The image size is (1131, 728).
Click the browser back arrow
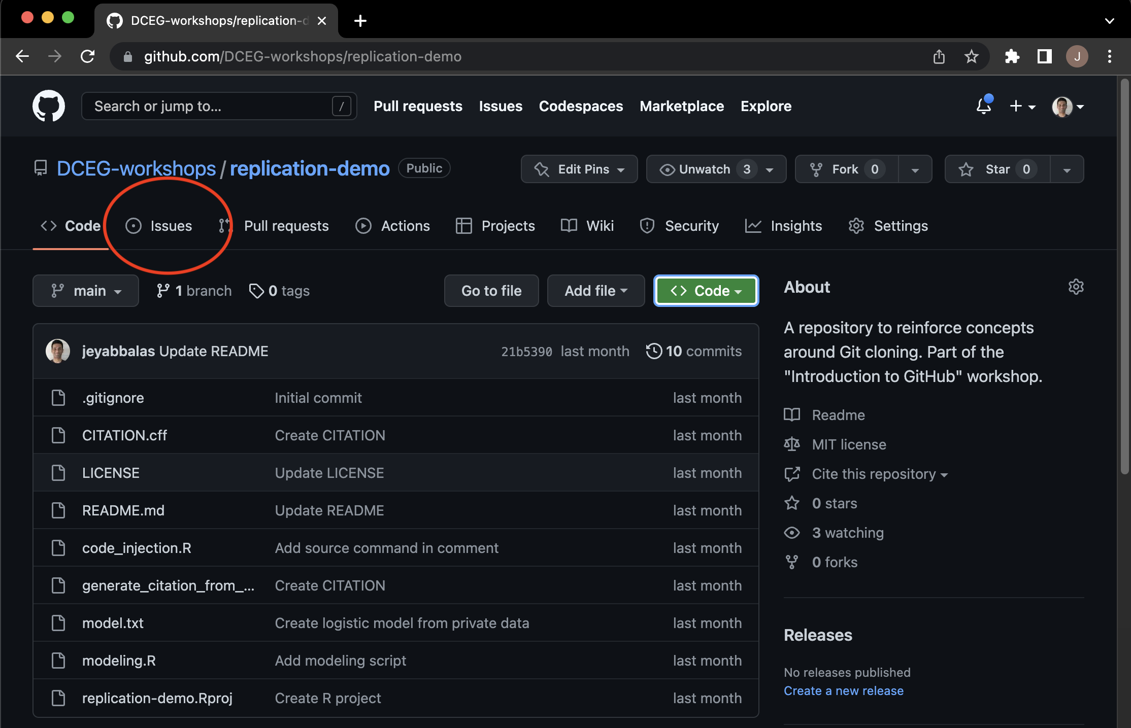[x=22, y=56]
